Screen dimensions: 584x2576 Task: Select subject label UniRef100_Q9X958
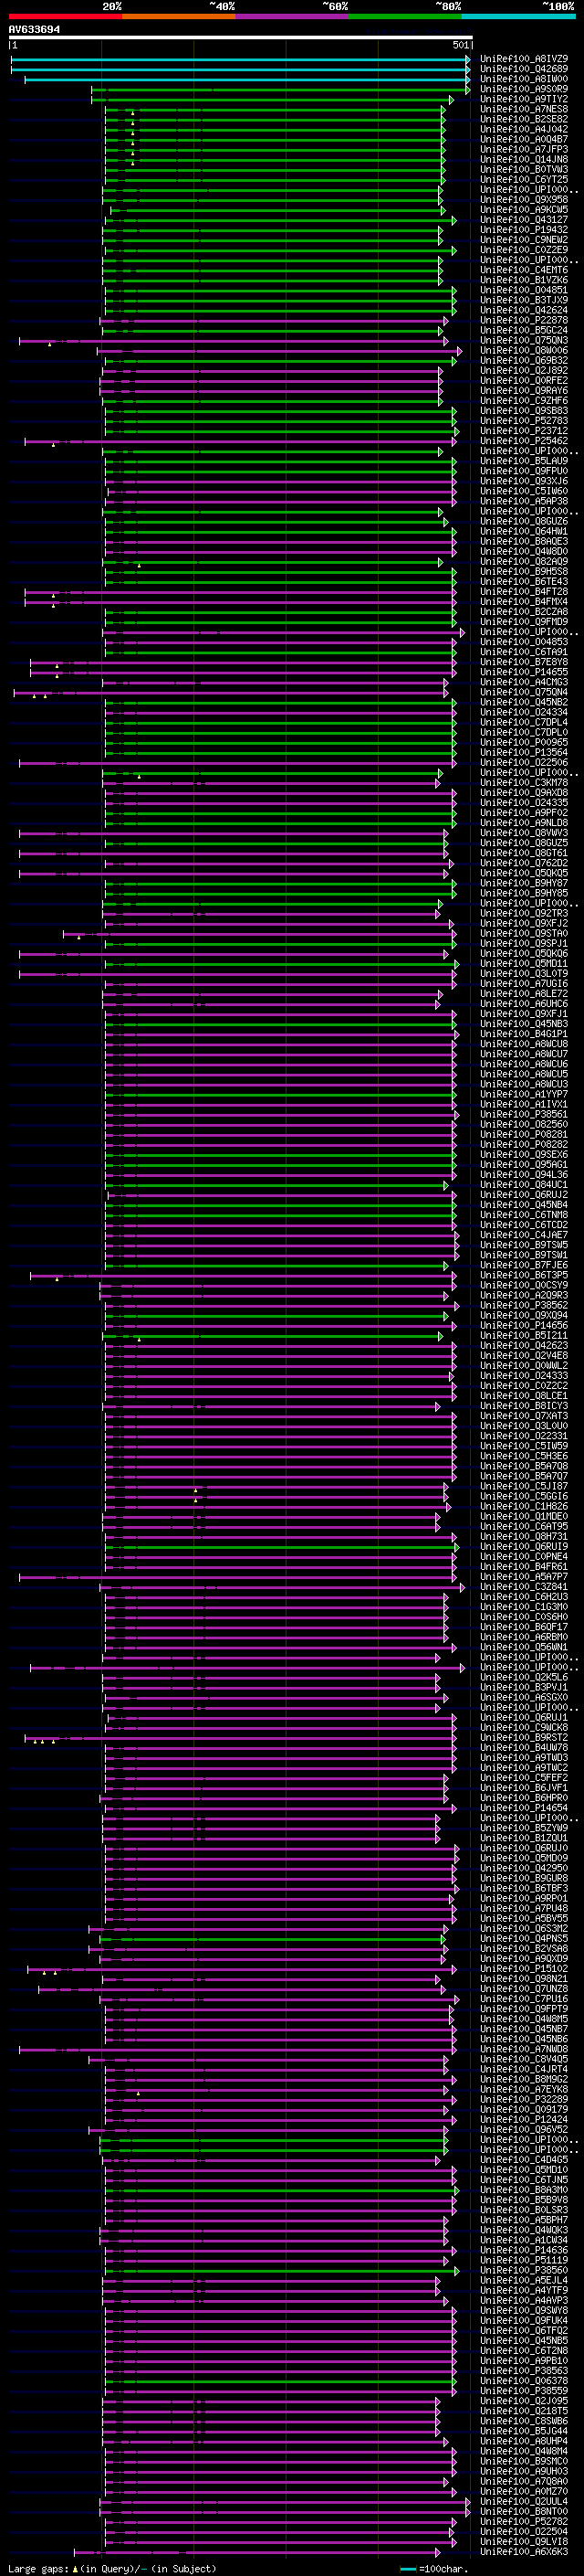pyautogui.click(x=524, y=200)
